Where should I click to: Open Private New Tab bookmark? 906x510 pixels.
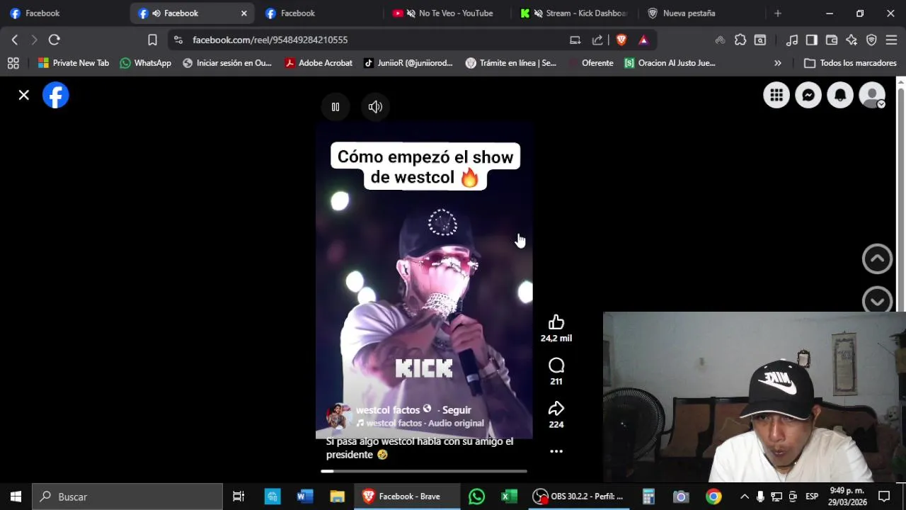(x=74, y=63)
